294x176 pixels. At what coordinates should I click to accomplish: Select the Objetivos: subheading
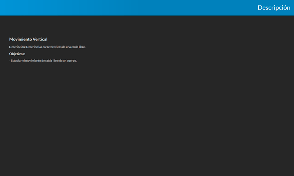(x=17, y=54)
